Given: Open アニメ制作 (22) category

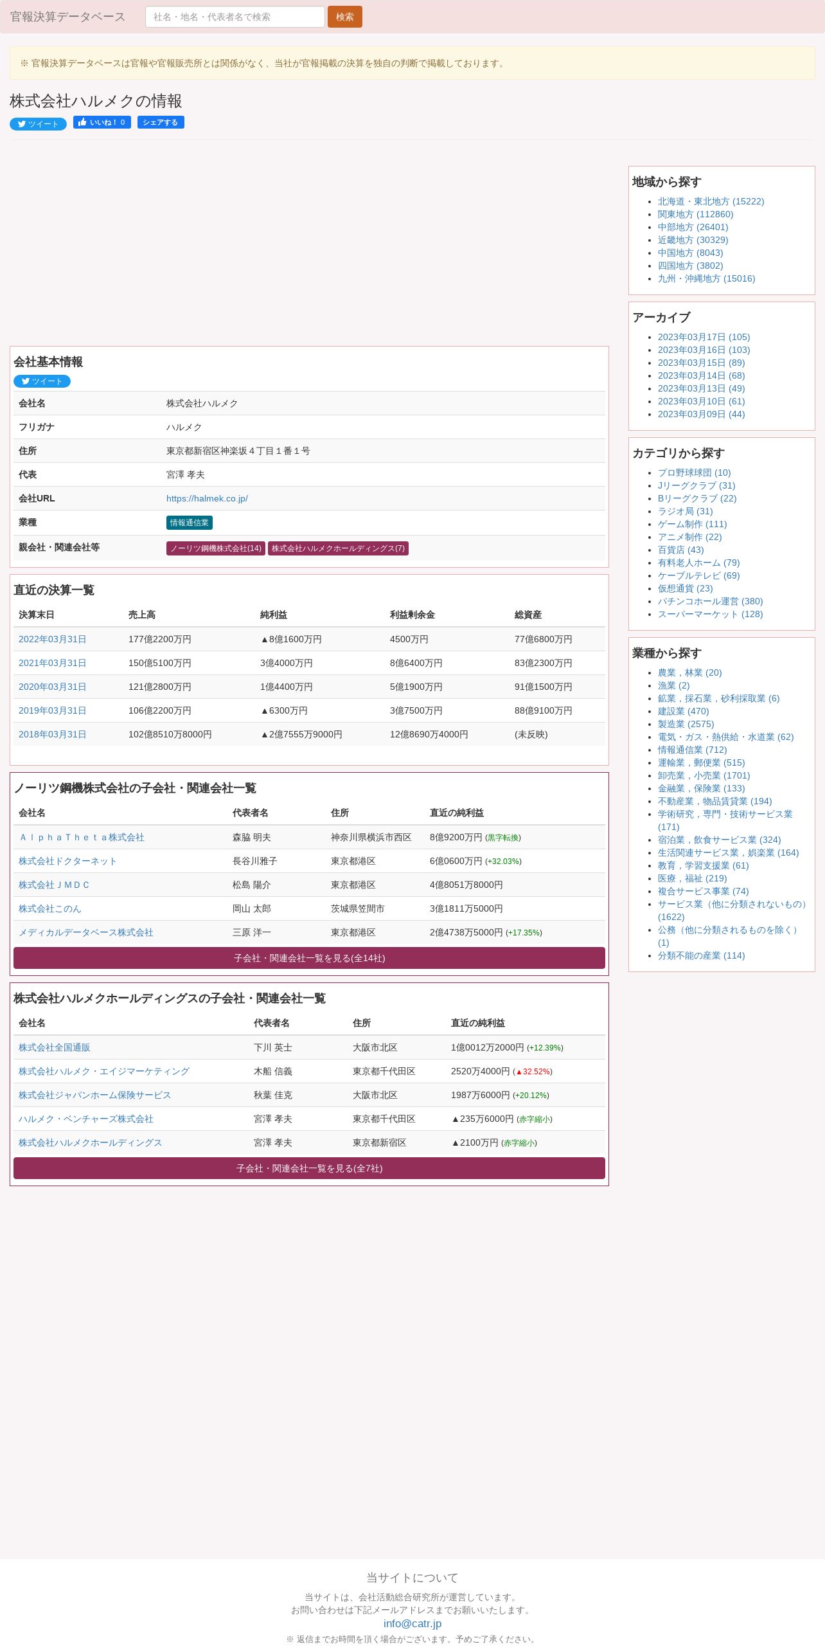Looking at the screenshot, I should [x=689, y=537].
